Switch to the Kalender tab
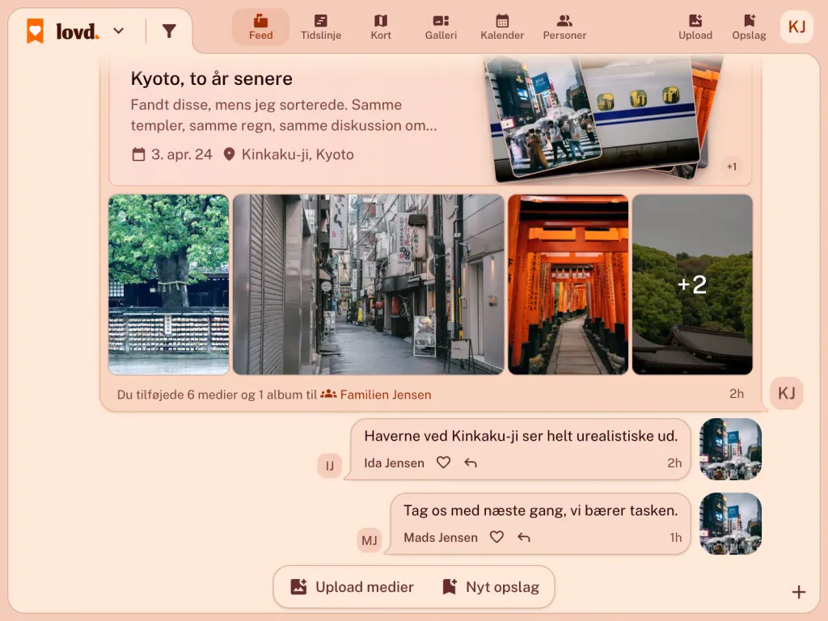 click(502, 27)
